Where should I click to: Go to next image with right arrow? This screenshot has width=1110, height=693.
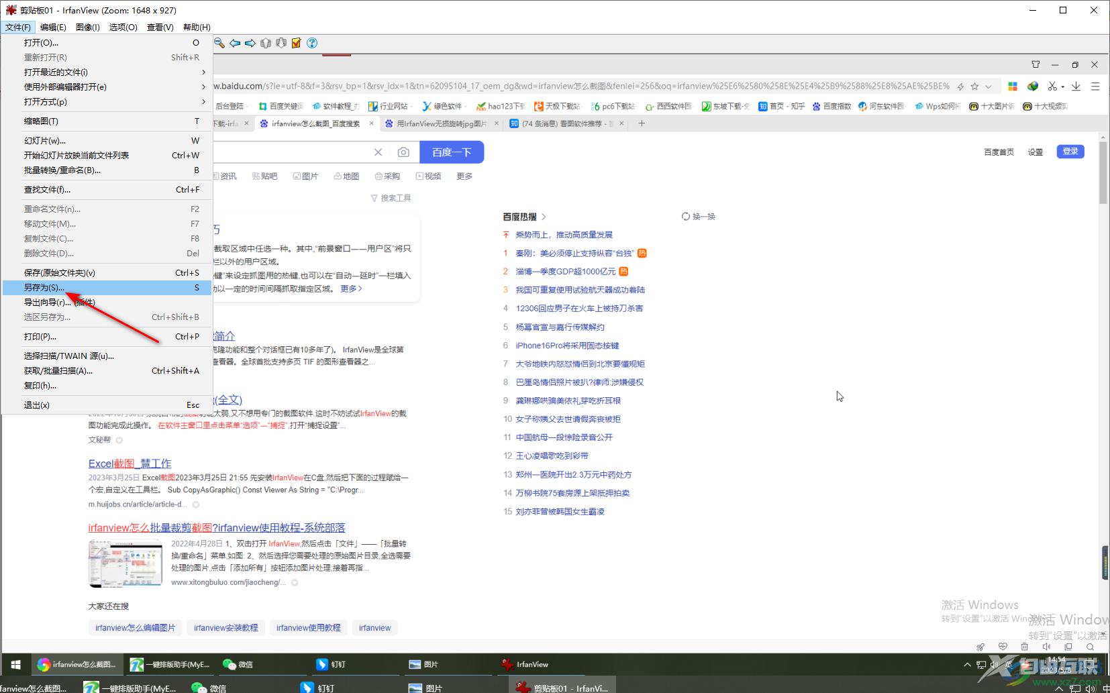click(250, 43)
